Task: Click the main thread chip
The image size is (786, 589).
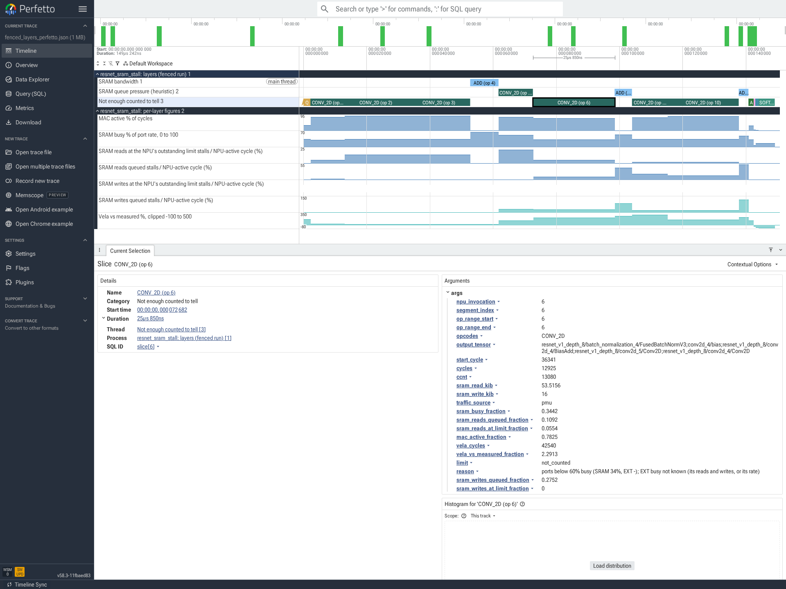Action: pos(282,82)
